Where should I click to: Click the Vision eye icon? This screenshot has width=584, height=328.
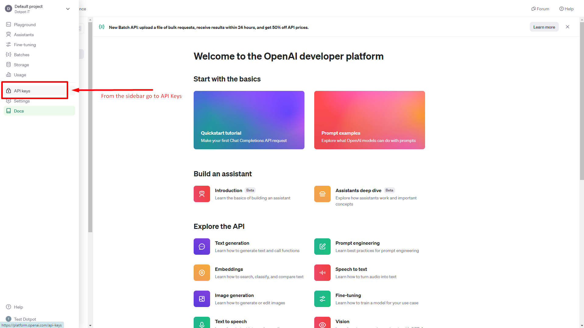pos(322,323)
